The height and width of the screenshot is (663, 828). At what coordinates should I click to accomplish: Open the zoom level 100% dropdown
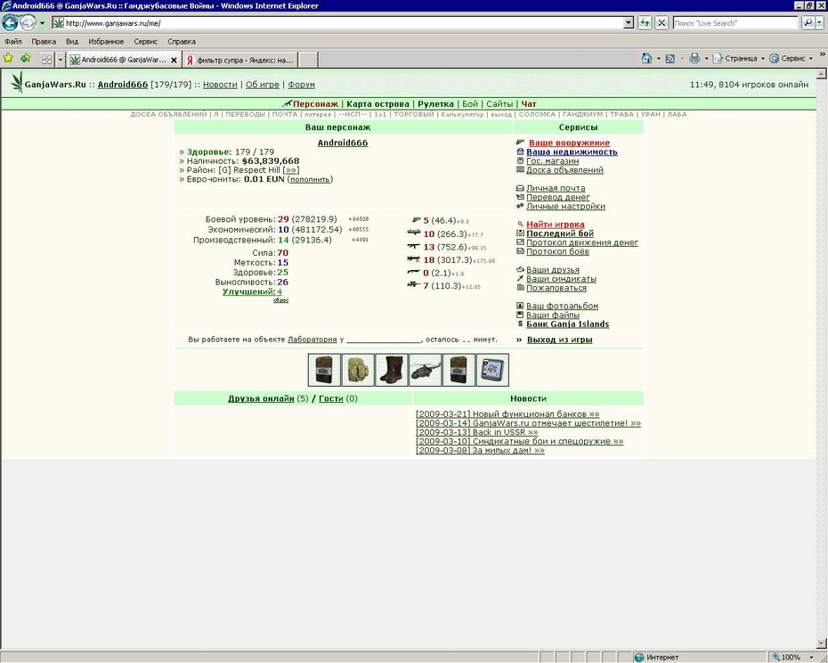click(812, 657)
